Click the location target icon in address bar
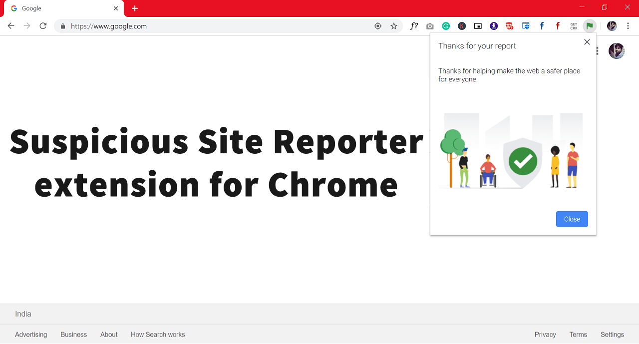639x344 pixels. [378, 26]
